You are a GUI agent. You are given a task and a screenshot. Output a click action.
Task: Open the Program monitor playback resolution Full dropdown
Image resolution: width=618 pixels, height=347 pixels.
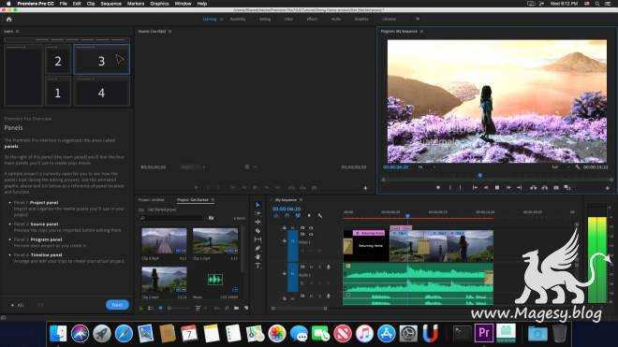561,167
